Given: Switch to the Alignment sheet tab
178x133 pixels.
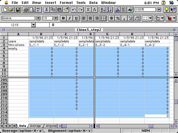Looking at the screenshot, I should click(x=51, y=126).
